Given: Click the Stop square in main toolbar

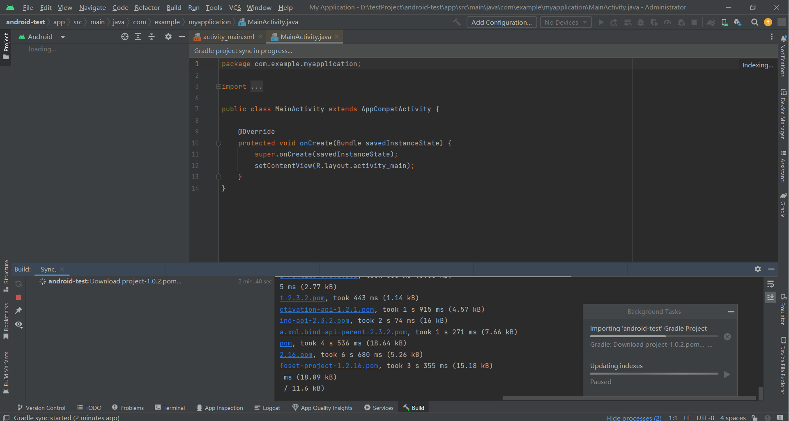Looking at the screenshot, I should coord(694,22).
